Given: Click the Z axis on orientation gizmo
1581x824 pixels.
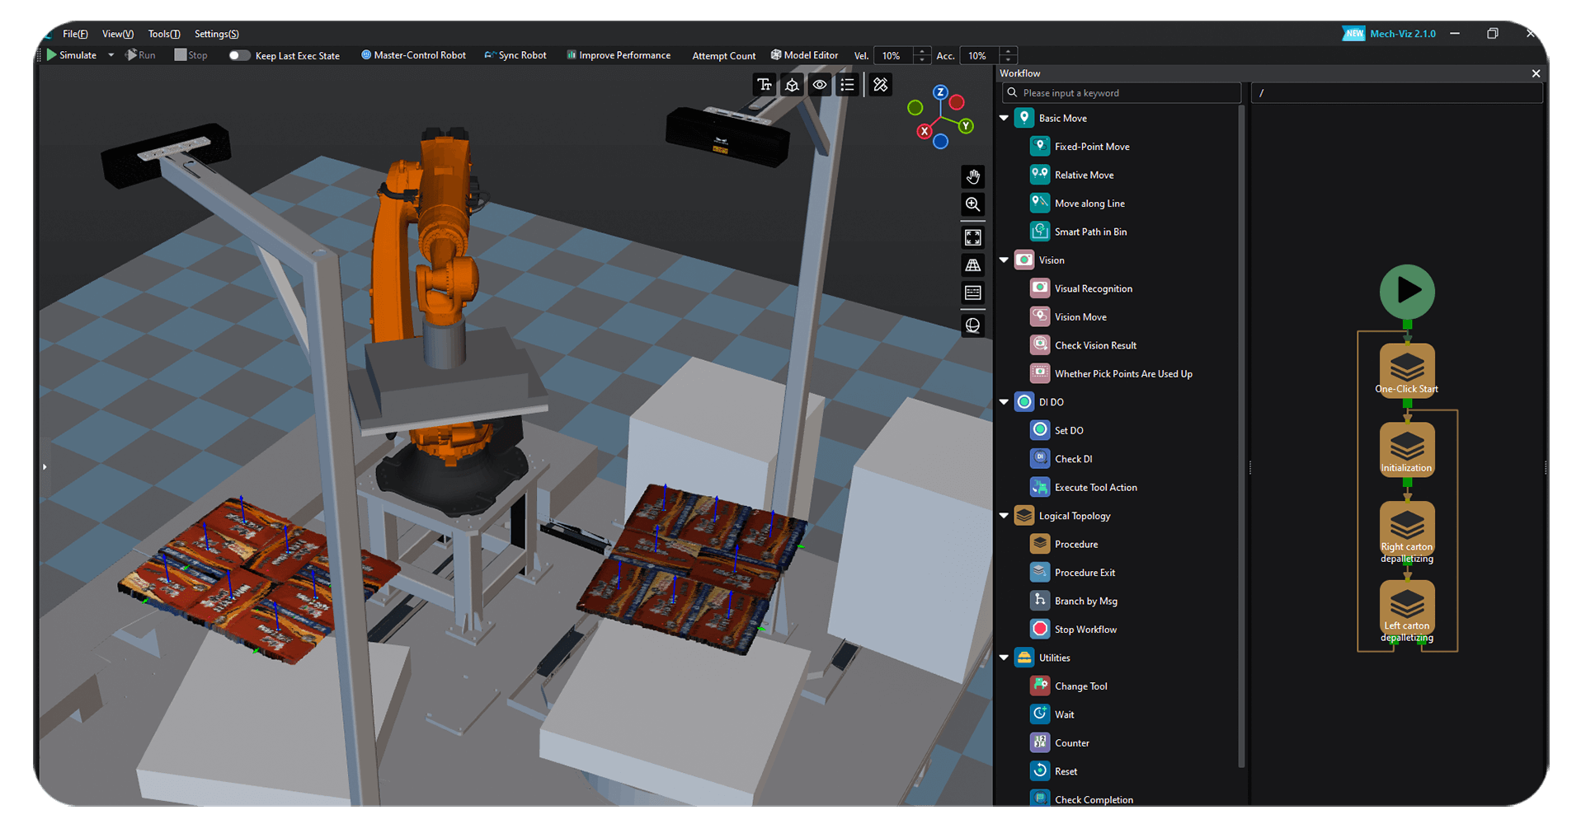Looking at the screenshot, I should (940, 92).
